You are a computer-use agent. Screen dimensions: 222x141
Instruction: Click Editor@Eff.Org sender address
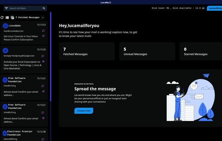tap(10, 139)
